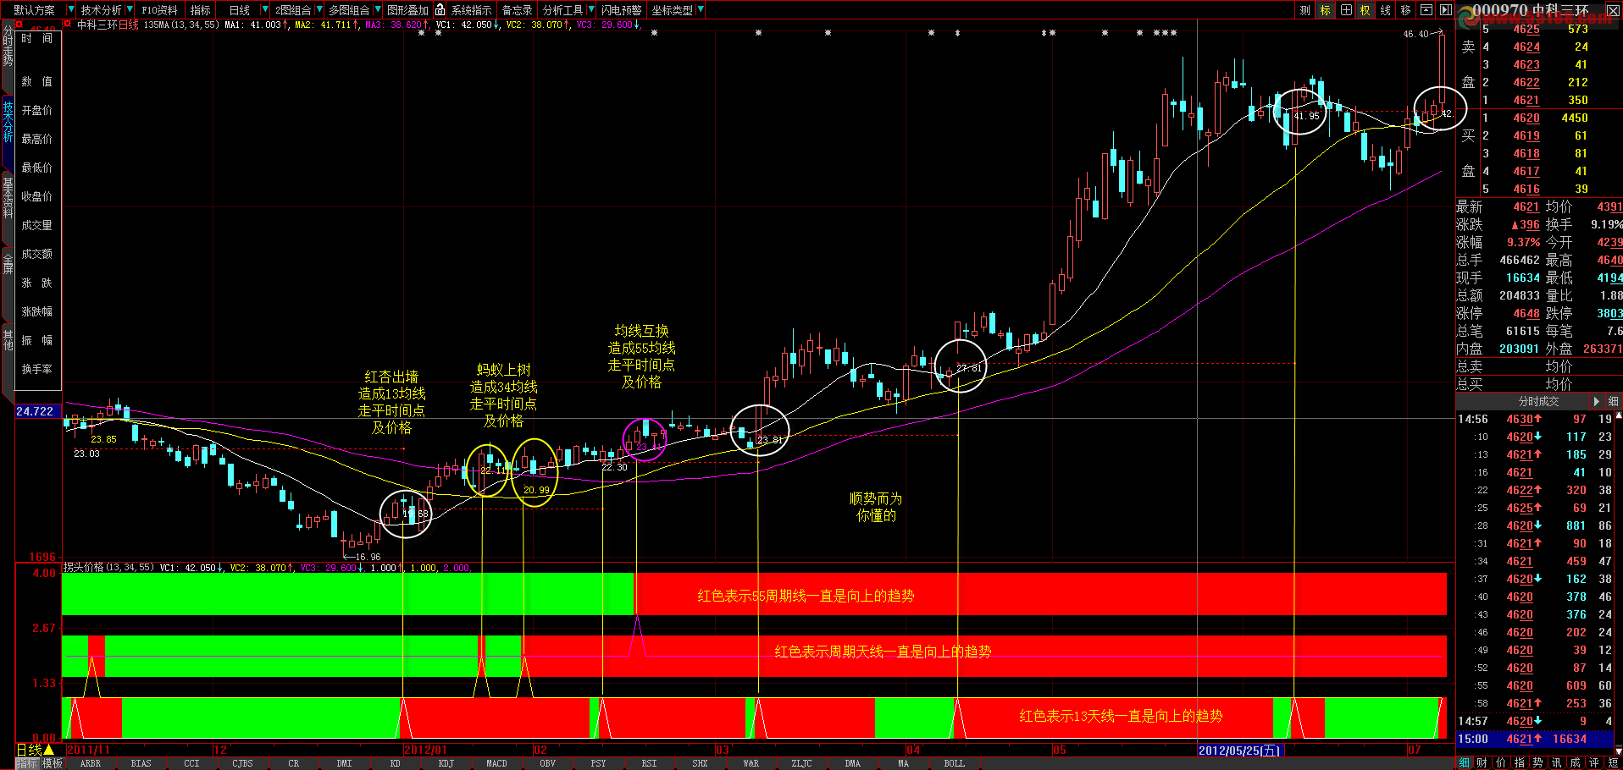Click the 2012/05/25 date marker on timeline
This screenshot has width=1623, height=770.
1240,751
